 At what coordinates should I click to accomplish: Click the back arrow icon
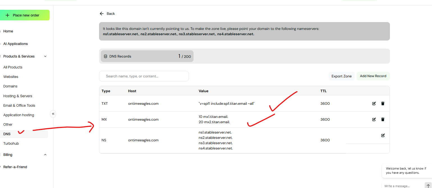pyautogui.click(x=102, y=14)
